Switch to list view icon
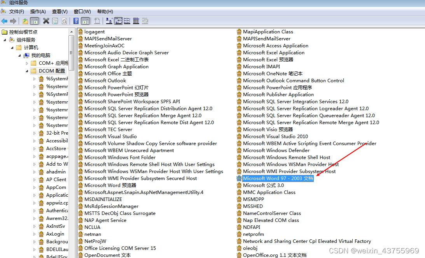 pos(127,21)
